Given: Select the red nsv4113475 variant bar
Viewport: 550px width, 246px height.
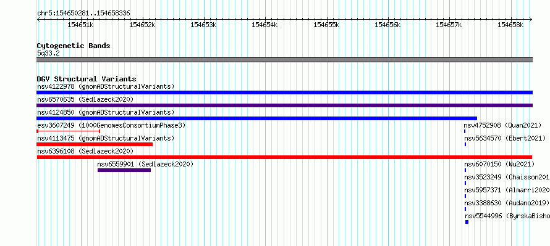Looking at the screenshot, I should click(95, 144).
